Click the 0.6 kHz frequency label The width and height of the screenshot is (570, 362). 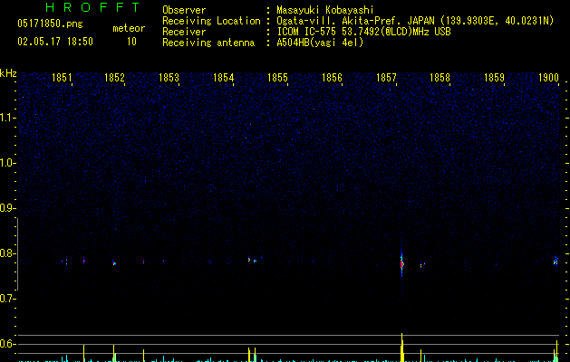pos(7,344)
